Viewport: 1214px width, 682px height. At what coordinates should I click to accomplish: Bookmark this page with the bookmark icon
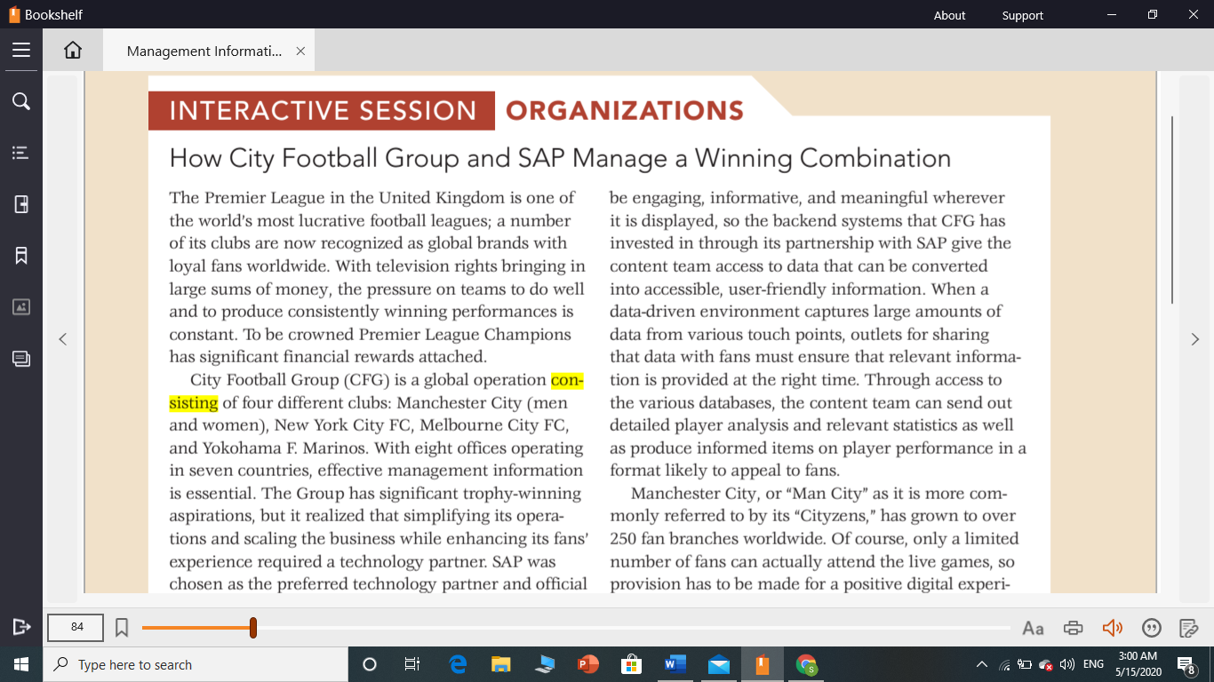pyautogui.click(x=122, y=627)
